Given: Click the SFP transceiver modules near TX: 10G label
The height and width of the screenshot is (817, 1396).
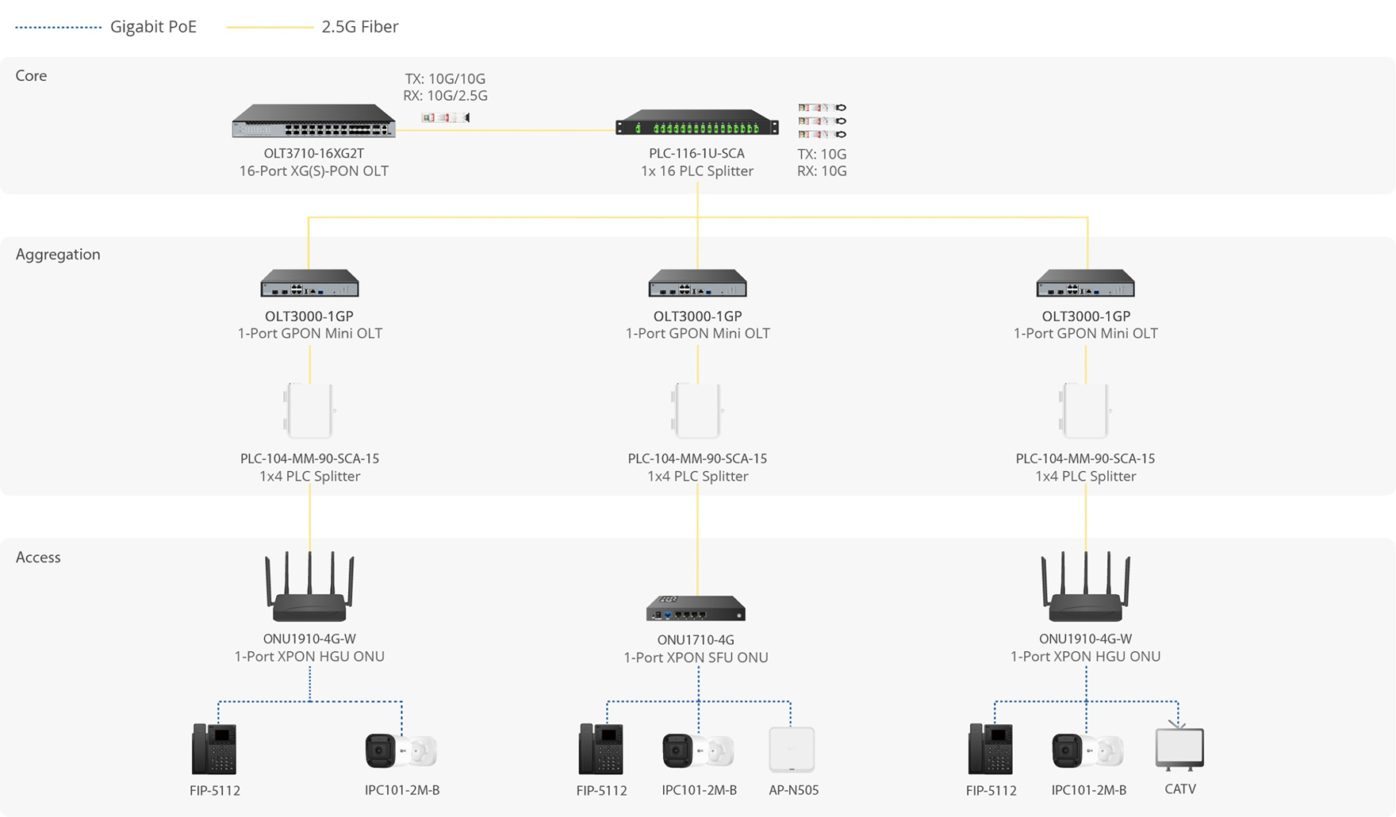Looking at the screenshot, I should click(821, 123).
